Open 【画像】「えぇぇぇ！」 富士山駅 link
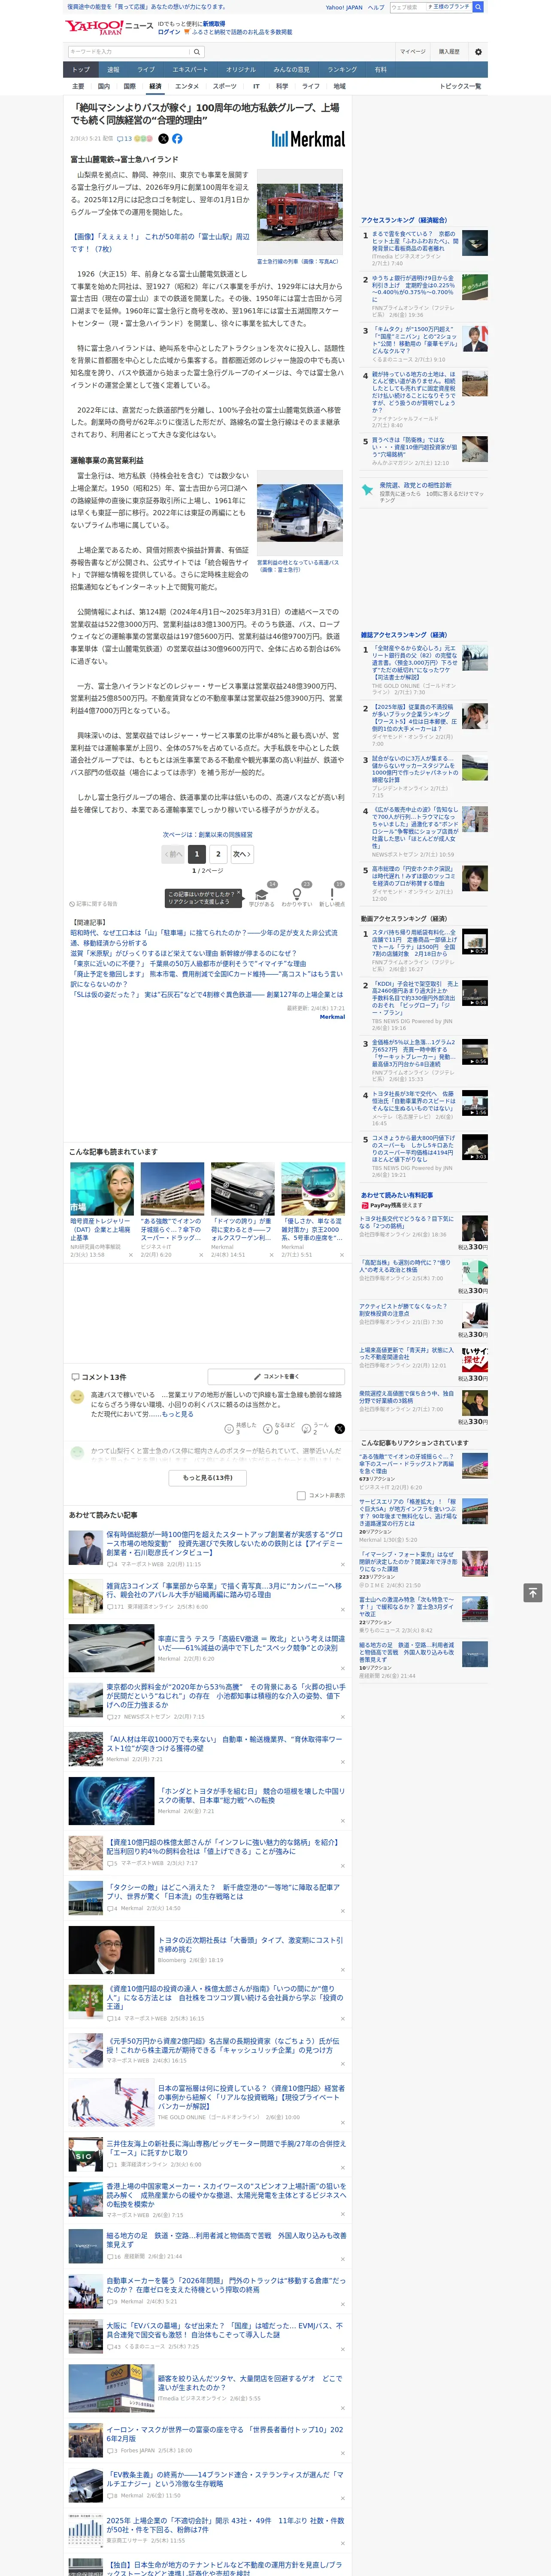 (160, 242)
